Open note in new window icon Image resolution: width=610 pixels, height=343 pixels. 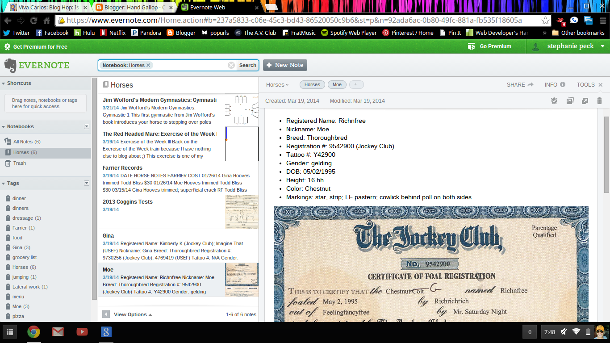pos(585,101)
